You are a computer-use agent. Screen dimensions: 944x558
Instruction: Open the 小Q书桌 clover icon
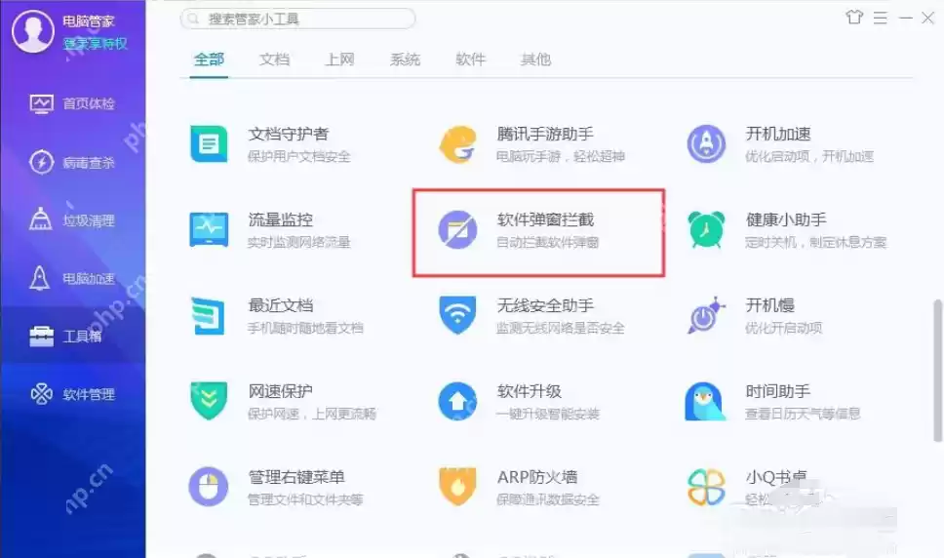click(x=706, y=487)
